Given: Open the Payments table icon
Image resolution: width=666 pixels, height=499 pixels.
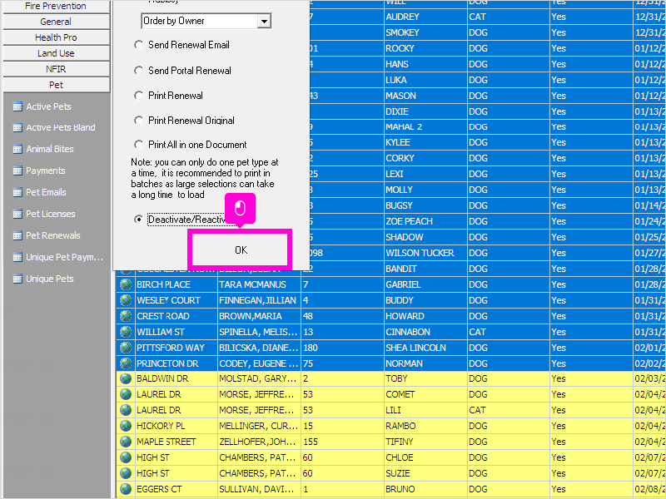Looking at the screenshot, I should 17,171.
